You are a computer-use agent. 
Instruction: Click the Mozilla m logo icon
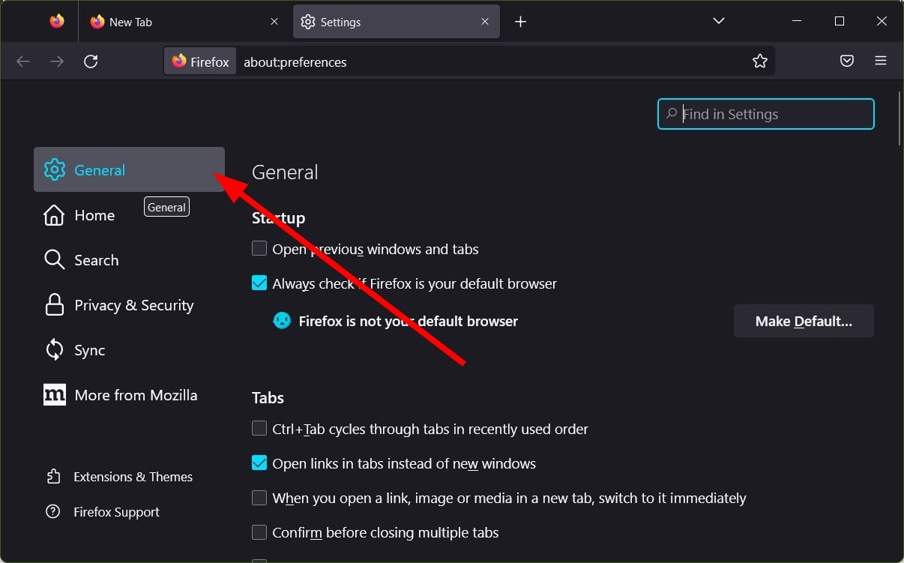[54, 395]
